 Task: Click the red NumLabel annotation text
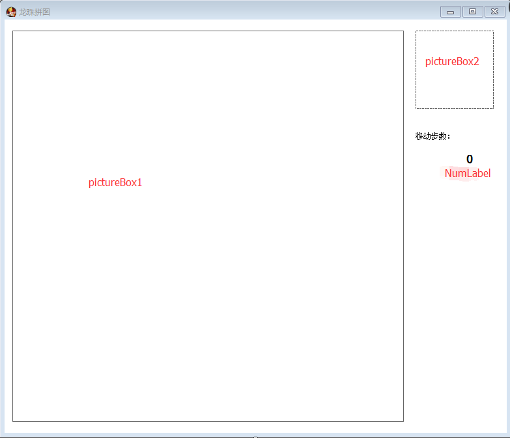[468, 173]
